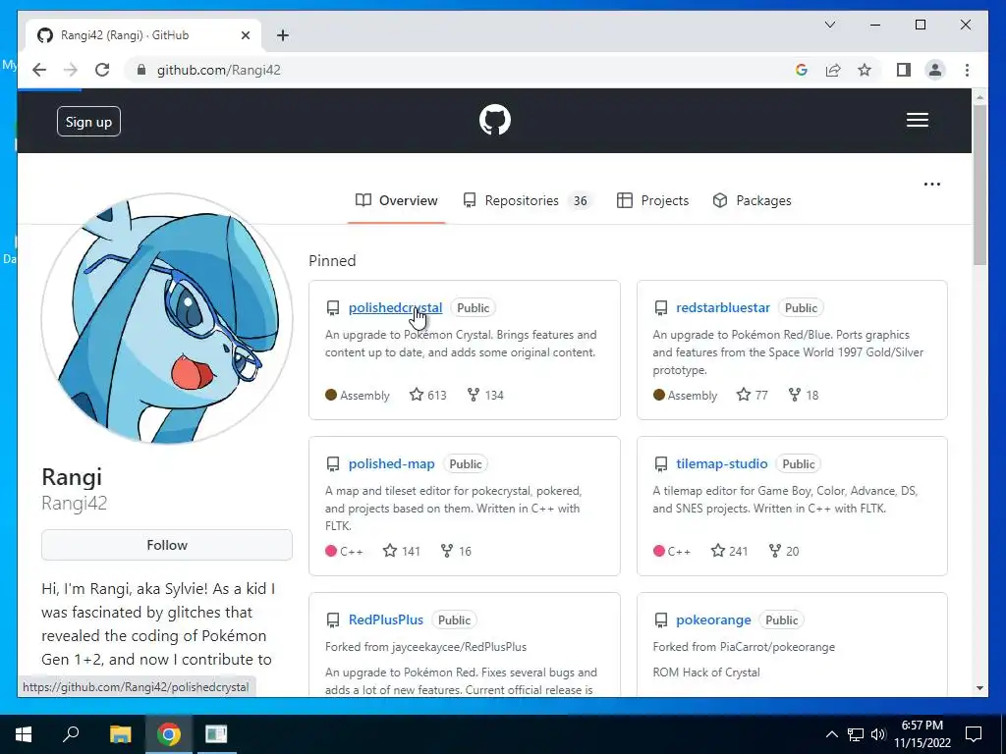Switch to the Packages tab

tap(752, 200)
